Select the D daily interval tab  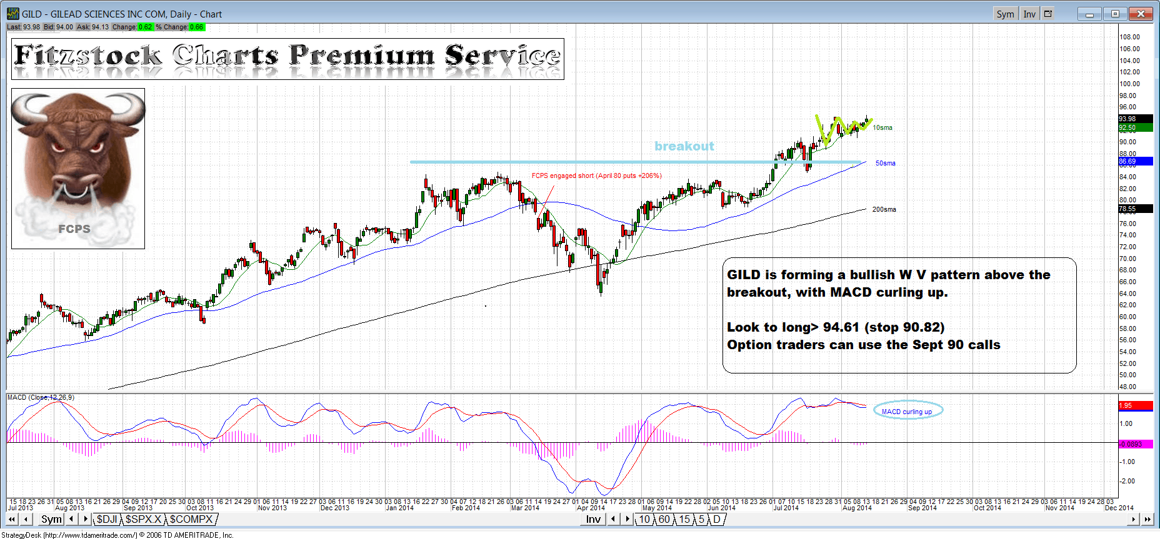click(x=716, y=519)
